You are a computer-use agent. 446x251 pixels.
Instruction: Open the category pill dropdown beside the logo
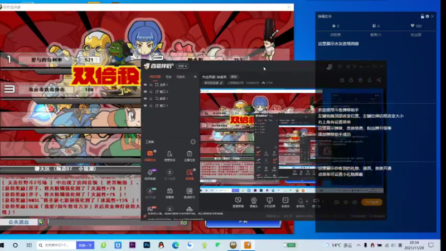[x=182, y=66]
